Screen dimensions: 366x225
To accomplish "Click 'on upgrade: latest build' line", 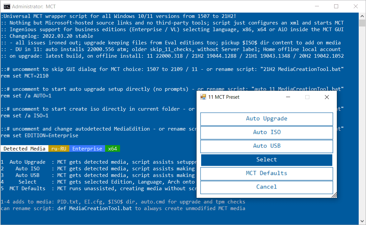I will pyautogui.click(x=172, y=56).
